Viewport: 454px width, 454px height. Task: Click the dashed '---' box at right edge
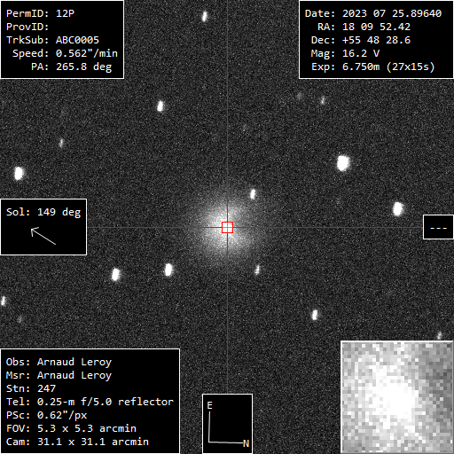click(438, 227)
